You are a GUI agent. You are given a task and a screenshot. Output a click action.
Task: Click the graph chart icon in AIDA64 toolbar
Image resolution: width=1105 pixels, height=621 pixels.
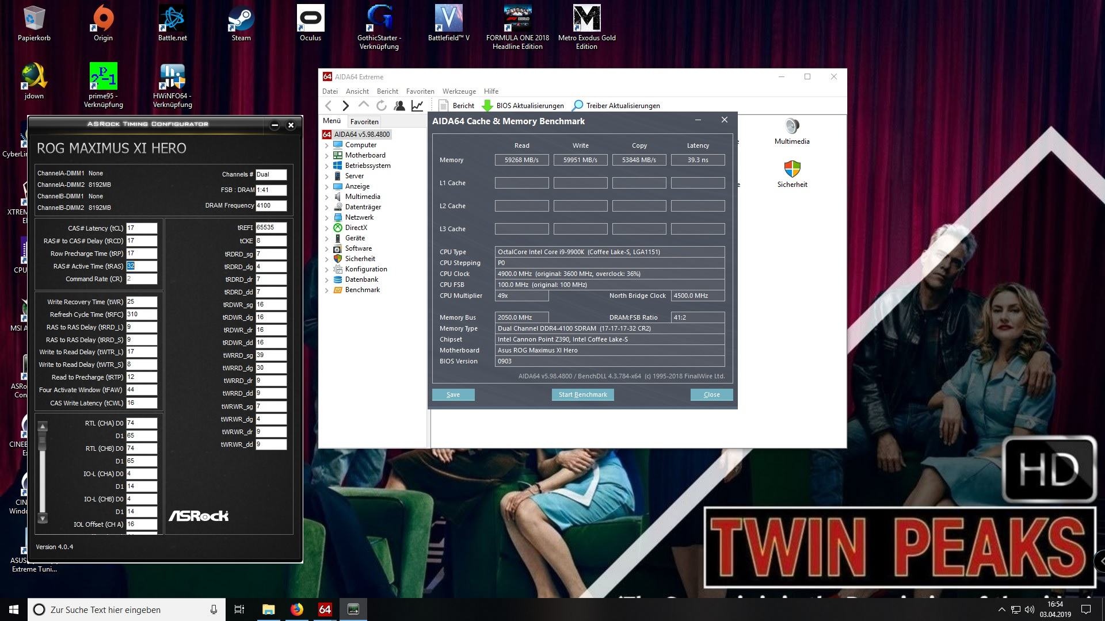(x=417, y=105)
